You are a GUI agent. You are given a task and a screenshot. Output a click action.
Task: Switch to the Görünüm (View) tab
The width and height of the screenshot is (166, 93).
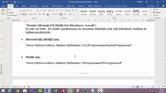click(x=81, y=6)
